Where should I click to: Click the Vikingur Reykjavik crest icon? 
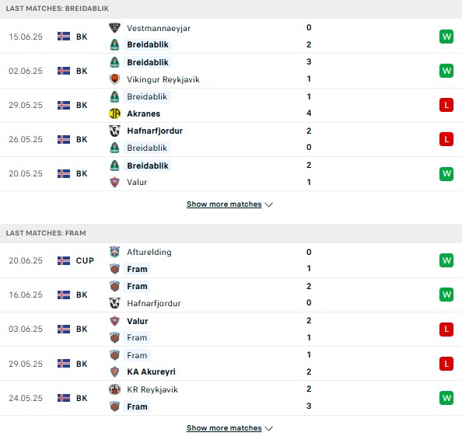[114, 79]
